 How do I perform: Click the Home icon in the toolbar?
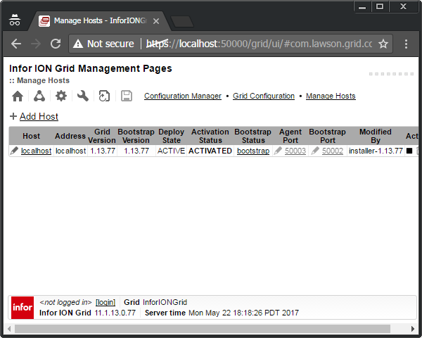(x=18, y=96)
